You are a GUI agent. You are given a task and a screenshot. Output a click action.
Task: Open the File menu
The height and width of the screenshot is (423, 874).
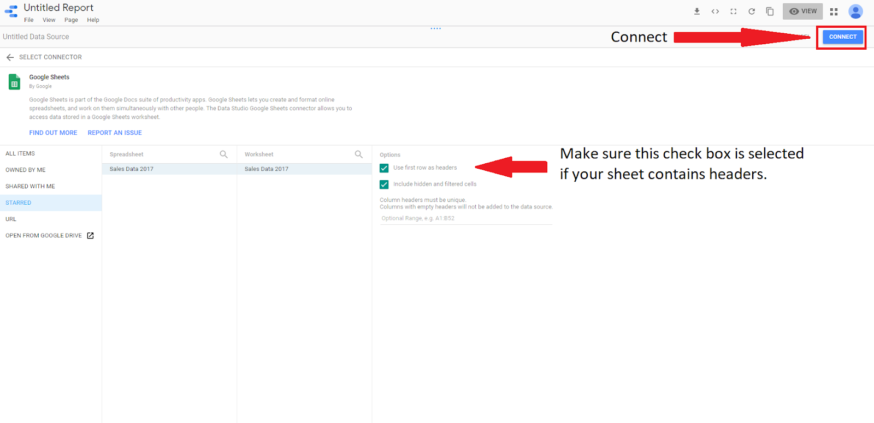pyautogui.click(x=29, y=20)
